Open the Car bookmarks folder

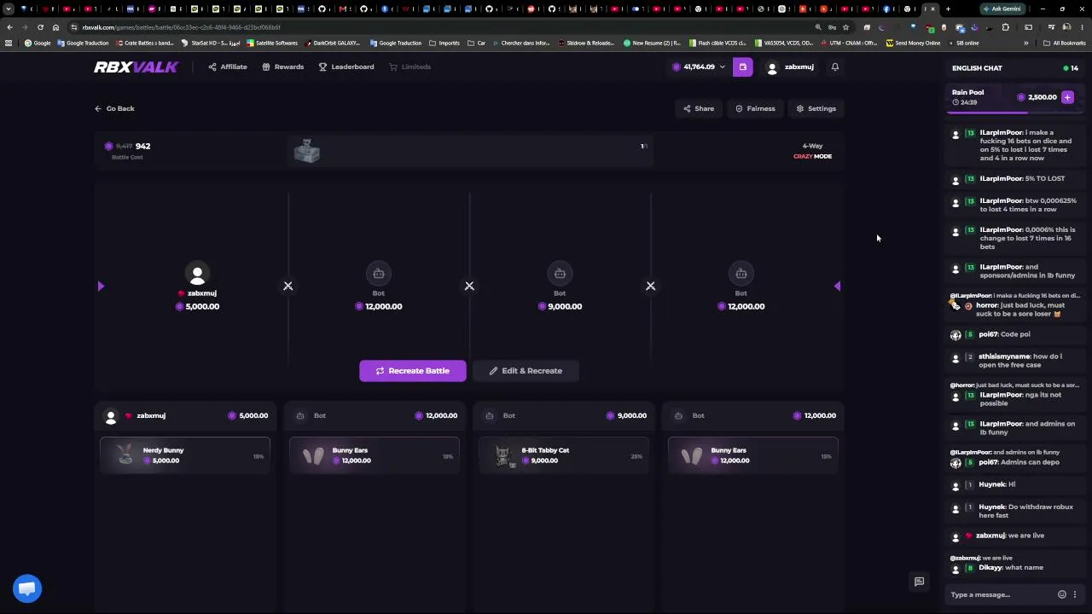[x=476, y=43]
